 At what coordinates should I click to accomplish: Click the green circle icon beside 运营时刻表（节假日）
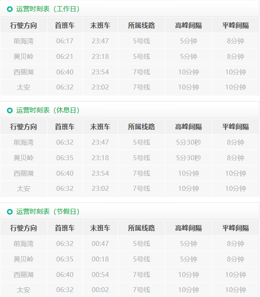point(10,212)
